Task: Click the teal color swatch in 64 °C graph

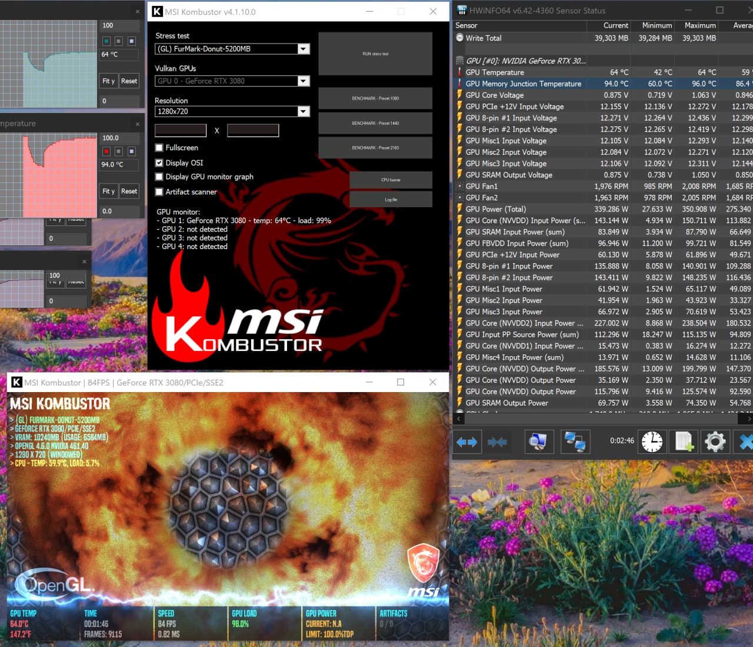Action: pyautogui.click(x=106, y=41)
